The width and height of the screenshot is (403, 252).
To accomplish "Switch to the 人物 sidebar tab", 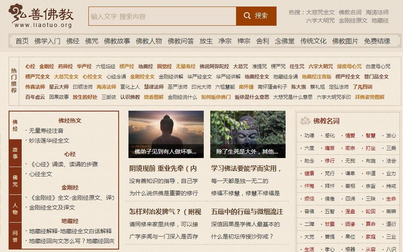I will pyautogui.click(x=15, y=208).
